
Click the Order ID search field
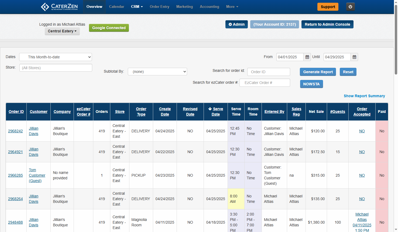tap(268, 72)
